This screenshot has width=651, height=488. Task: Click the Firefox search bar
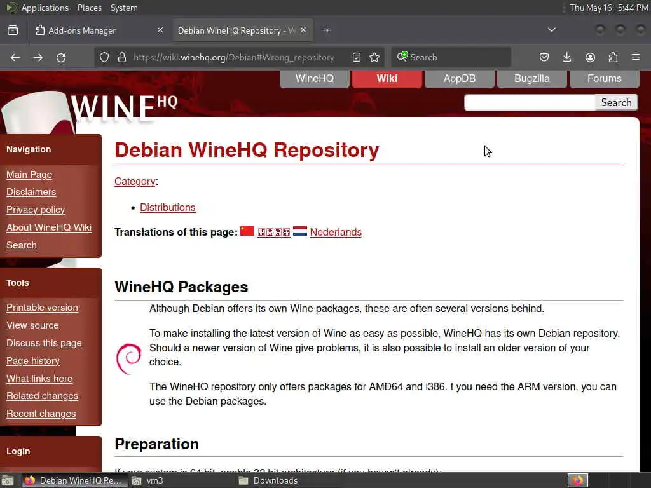(451, 57)
